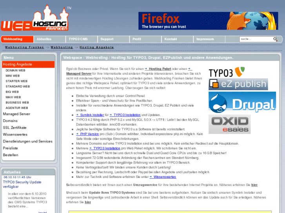
Task: Open the Webhosting nav tab
Action: 17,39
